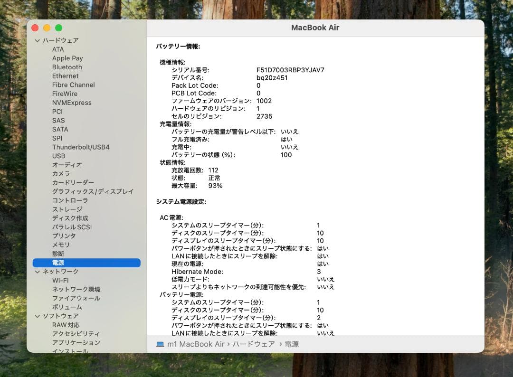The image size is (513, 377).
Task: Select Bluetooth in the sidebar
Action: [x=67, y=67]
